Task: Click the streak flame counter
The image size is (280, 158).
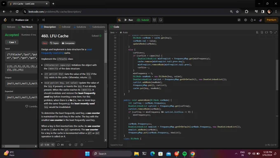Action: [x=253, y=20]
